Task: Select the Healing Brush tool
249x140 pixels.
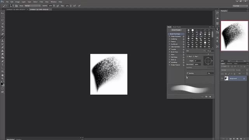Action: pos(2,34)
